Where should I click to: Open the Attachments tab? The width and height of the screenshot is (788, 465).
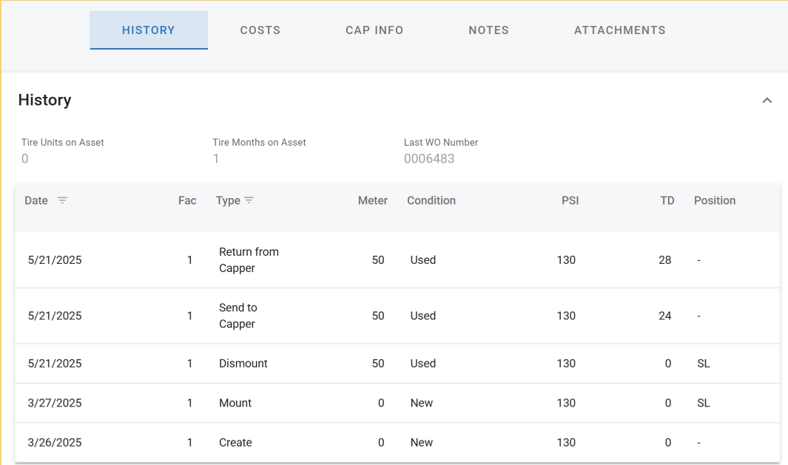pos(619,30)
